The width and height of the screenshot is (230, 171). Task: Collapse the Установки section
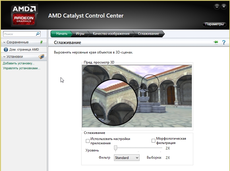click(x=4, y=57)
